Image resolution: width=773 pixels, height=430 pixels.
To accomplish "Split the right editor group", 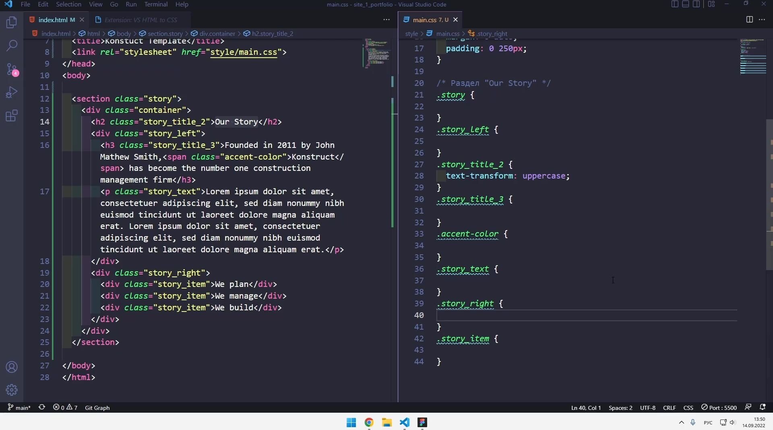I will point(749,19).
